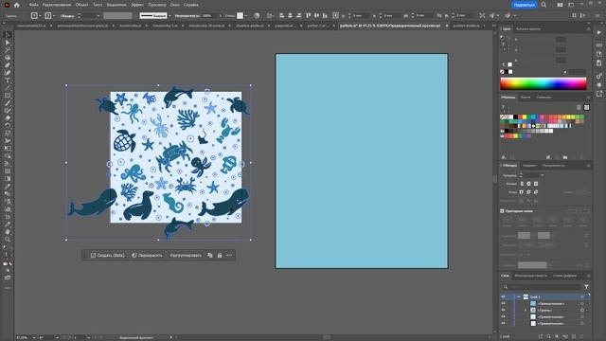Open the search magnifier in top bar
606x341 pixels.
[544, 5]
